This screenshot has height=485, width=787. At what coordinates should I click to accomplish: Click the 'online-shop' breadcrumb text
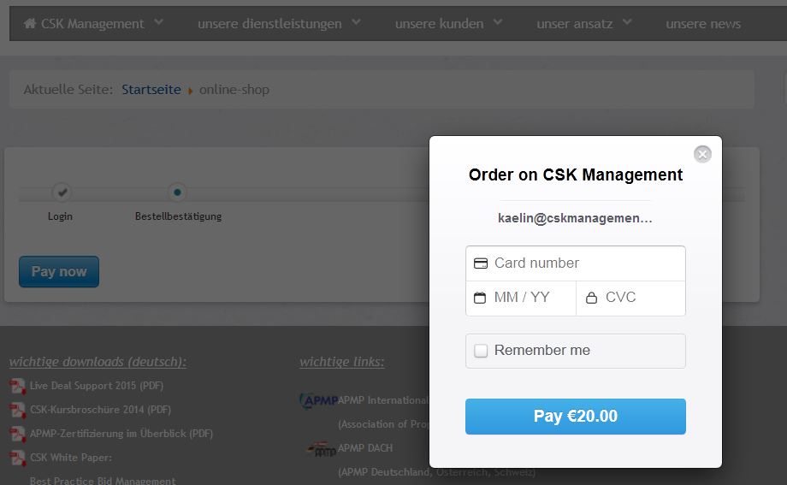[x=234, y=89]
